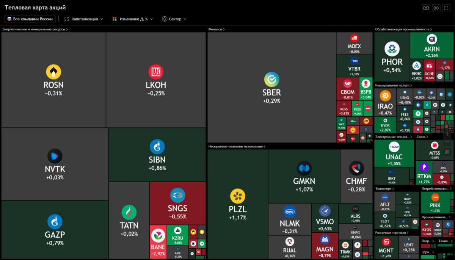Click the AFLT −0,31% tile
The width and height of the screenshot is (455, 260).
point(385,202)
